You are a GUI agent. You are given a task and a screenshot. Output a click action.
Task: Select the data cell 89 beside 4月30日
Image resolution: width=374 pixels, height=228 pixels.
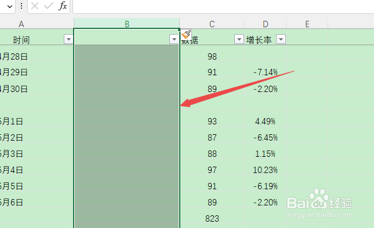coord(212,86)
